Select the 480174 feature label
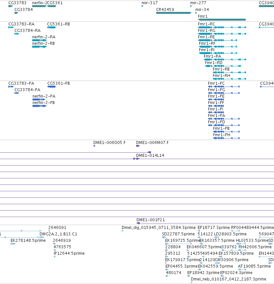This screenshot has height=284, width=274. coord(174,273)
